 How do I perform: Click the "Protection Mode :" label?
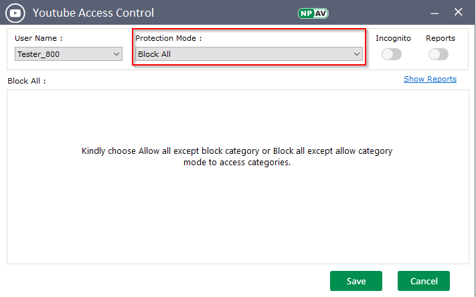168,39
